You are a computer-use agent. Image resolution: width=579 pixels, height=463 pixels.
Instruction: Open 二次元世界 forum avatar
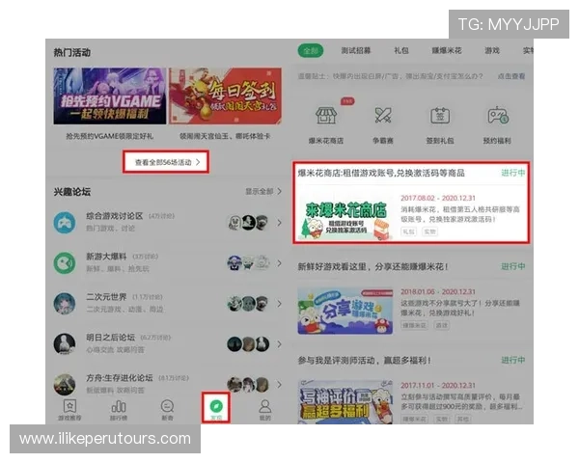click(x=65, y=304)
